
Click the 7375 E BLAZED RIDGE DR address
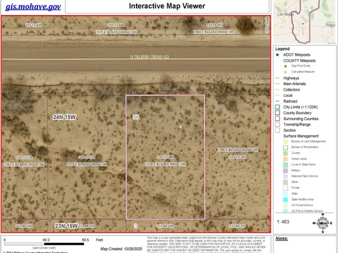coord(116,32)
